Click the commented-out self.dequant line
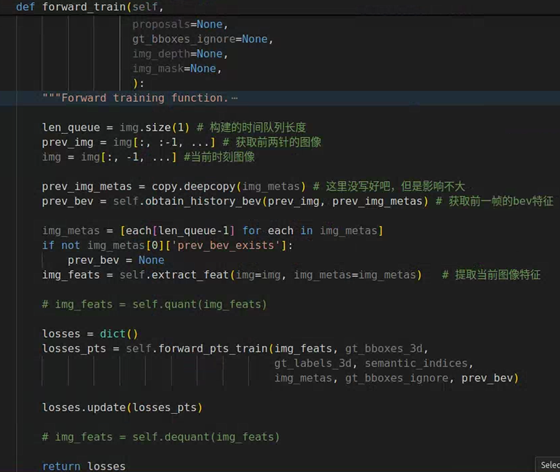 coord(161,437)
